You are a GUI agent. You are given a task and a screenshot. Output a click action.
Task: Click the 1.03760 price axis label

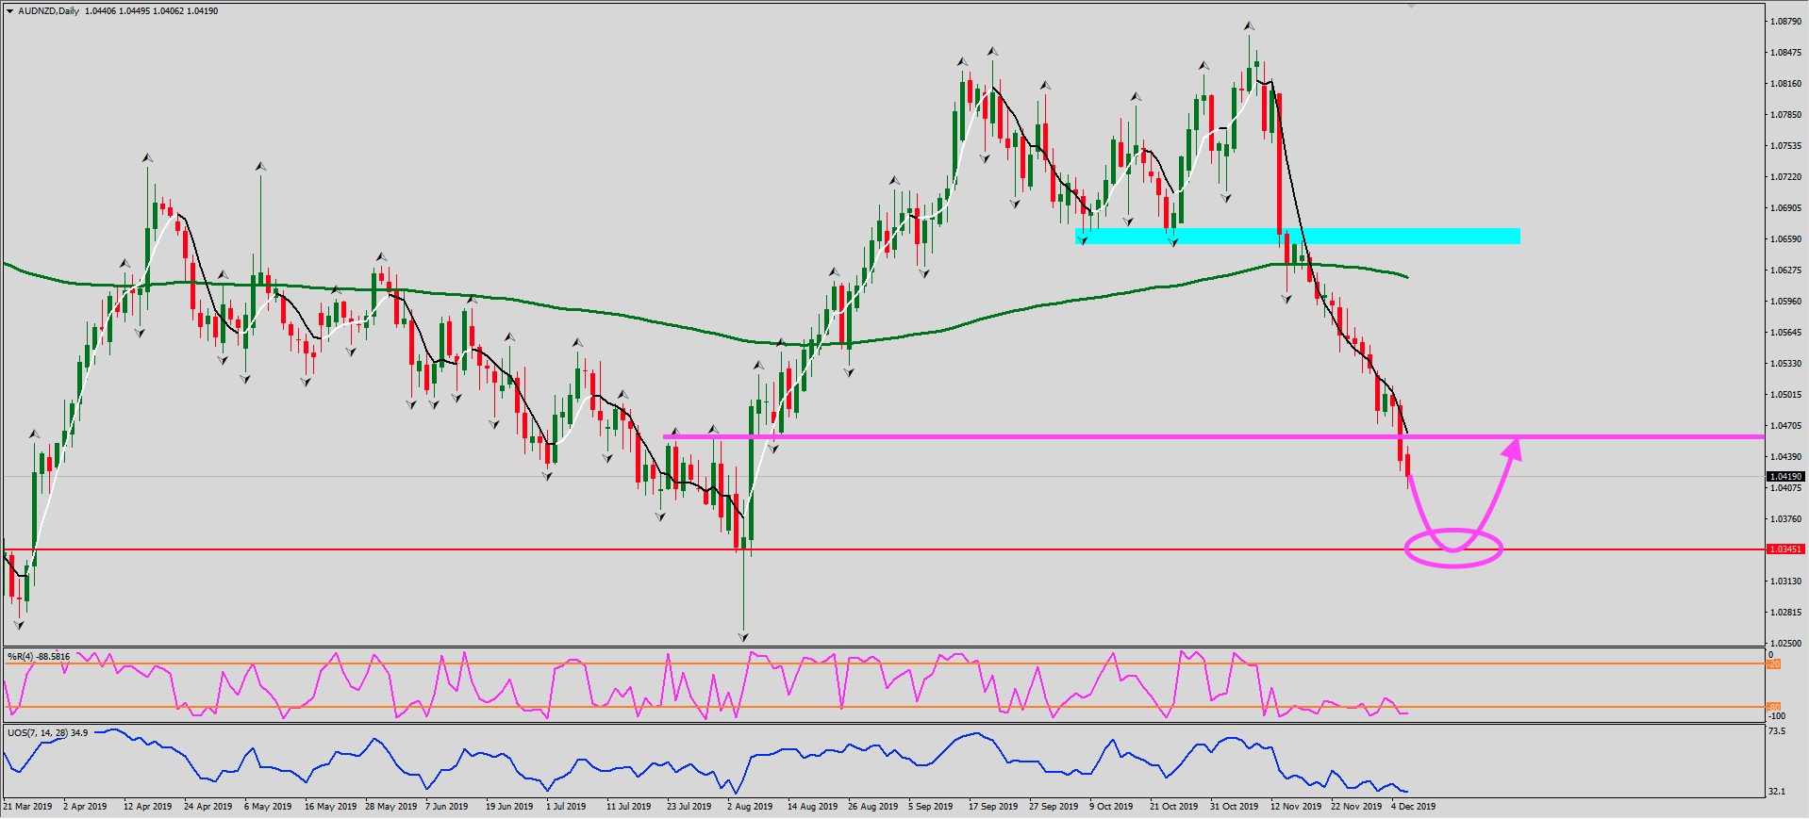(x=1785, y=518)
